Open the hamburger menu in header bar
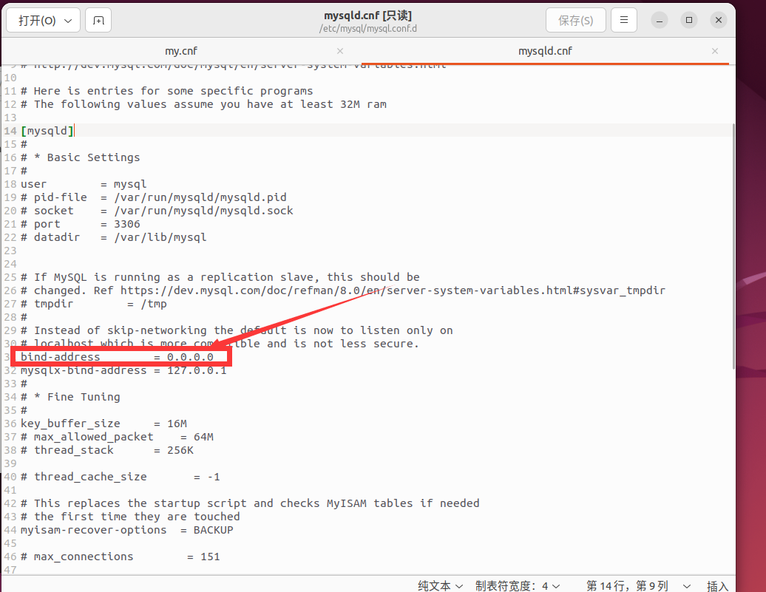The image size is (766, 592). pyautogui.click(x=624, y=21)
